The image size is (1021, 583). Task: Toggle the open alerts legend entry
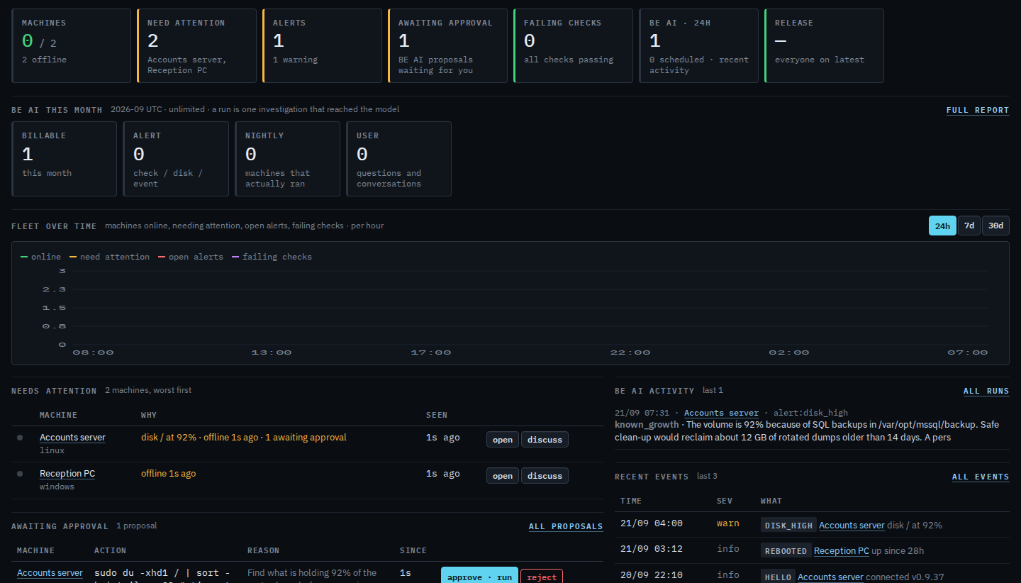[191, 257]
